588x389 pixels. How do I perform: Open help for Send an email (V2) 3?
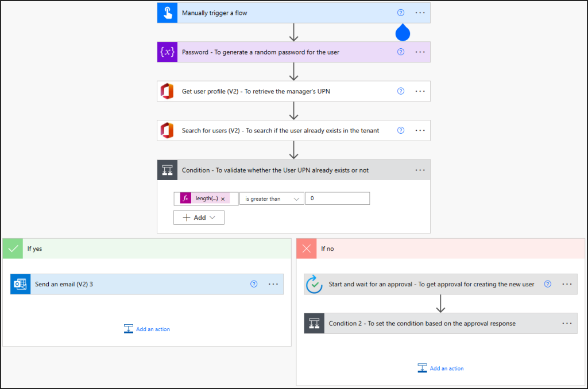click(254, 284)
